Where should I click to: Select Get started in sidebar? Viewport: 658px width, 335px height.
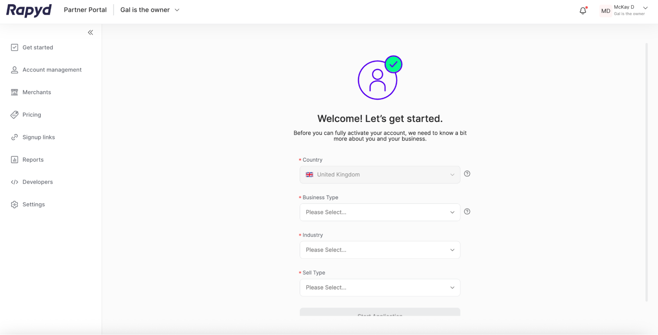(38, 47)
